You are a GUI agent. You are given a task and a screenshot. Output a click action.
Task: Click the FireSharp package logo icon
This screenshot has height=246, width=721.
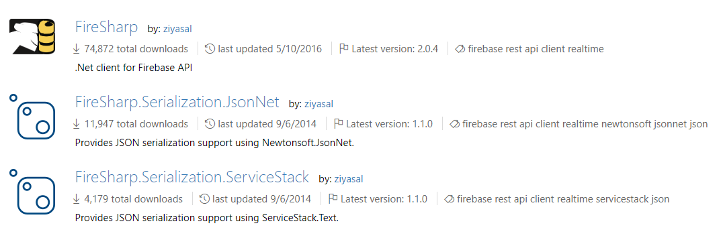tap(32, 36)
